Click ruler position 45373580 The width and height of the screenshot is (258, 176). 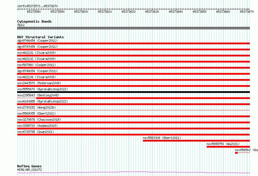pos(34,12)
